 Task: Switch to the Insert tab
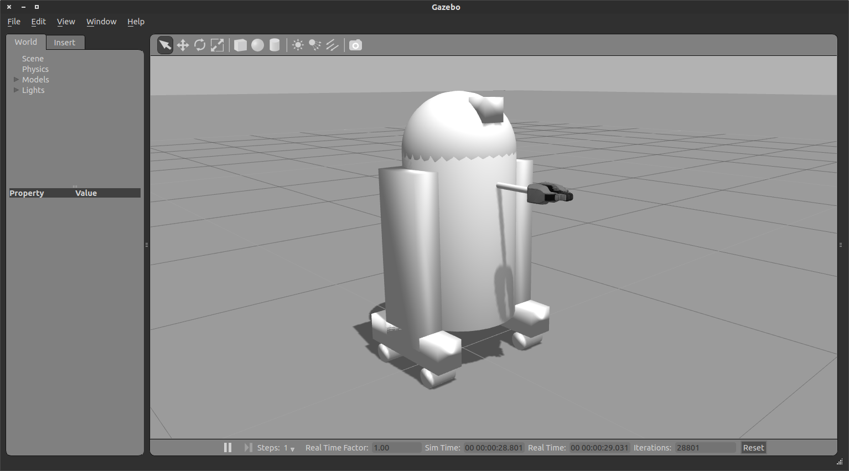(x=64, y=43)
